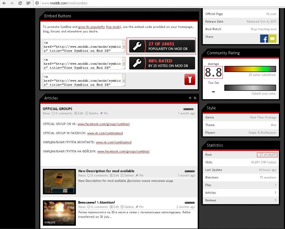Click the browser back arrow

[4, 3]
